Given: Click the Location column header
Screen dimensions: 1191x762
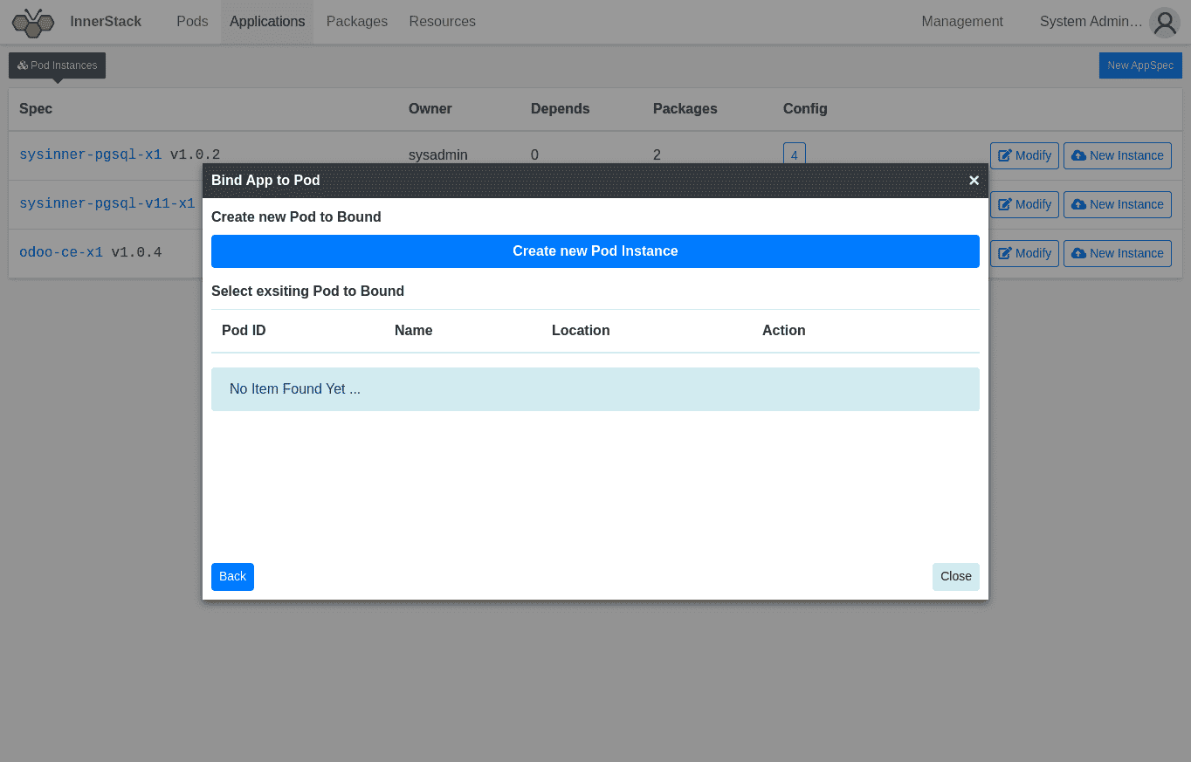Looking at the screenshot, I should tap(581, 331).
